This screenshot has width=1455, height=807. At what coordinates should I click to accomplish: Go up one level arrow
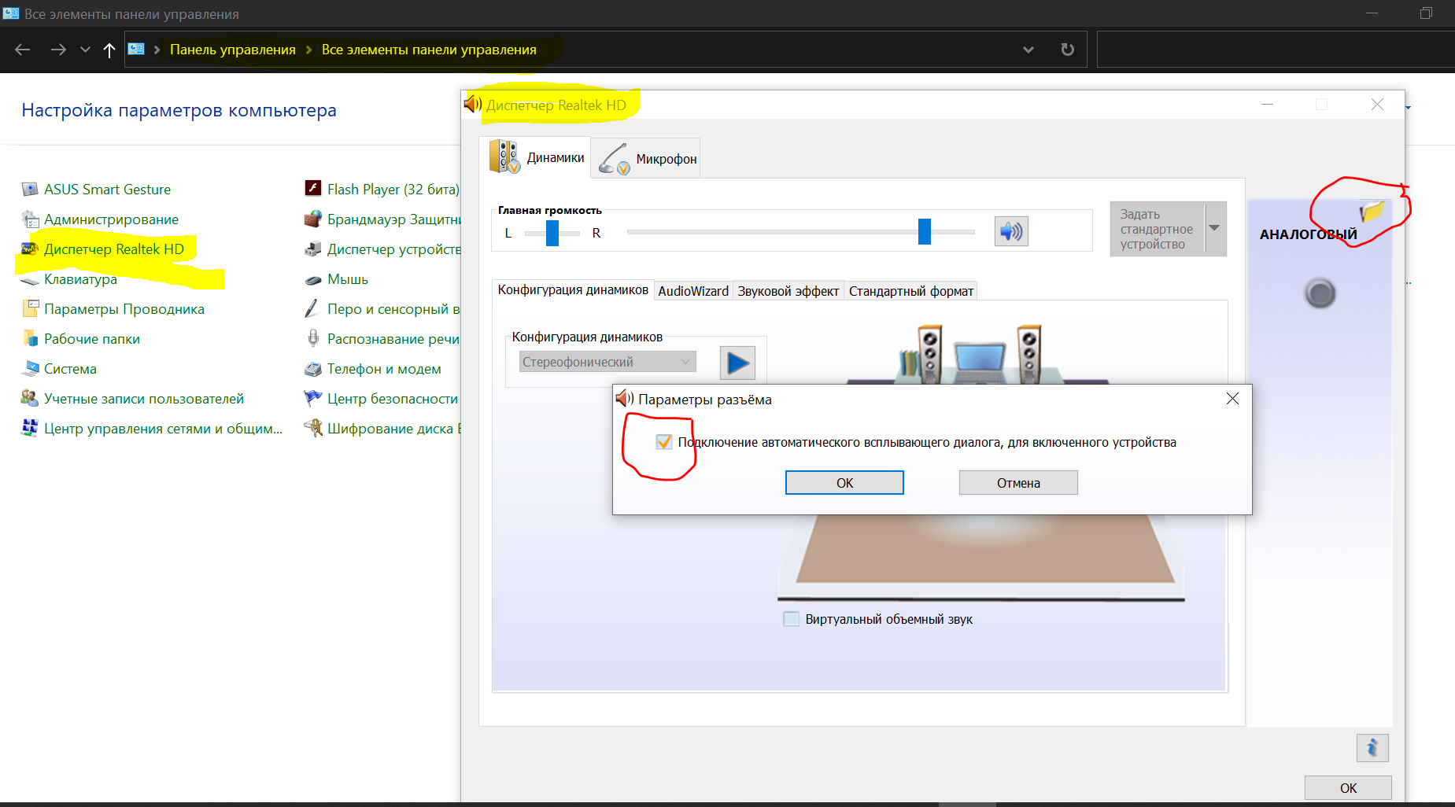109,50
